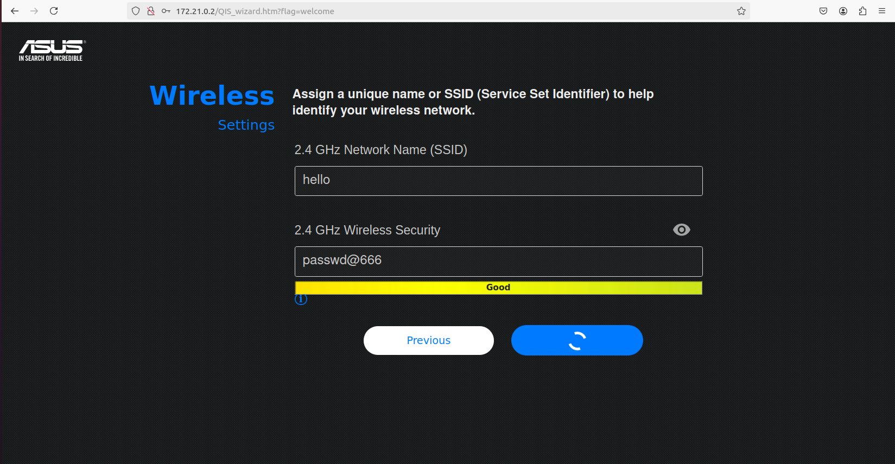The image size is (895, 464).
Task: Click the insecure connection padlock icon
Action: point(151,11)
